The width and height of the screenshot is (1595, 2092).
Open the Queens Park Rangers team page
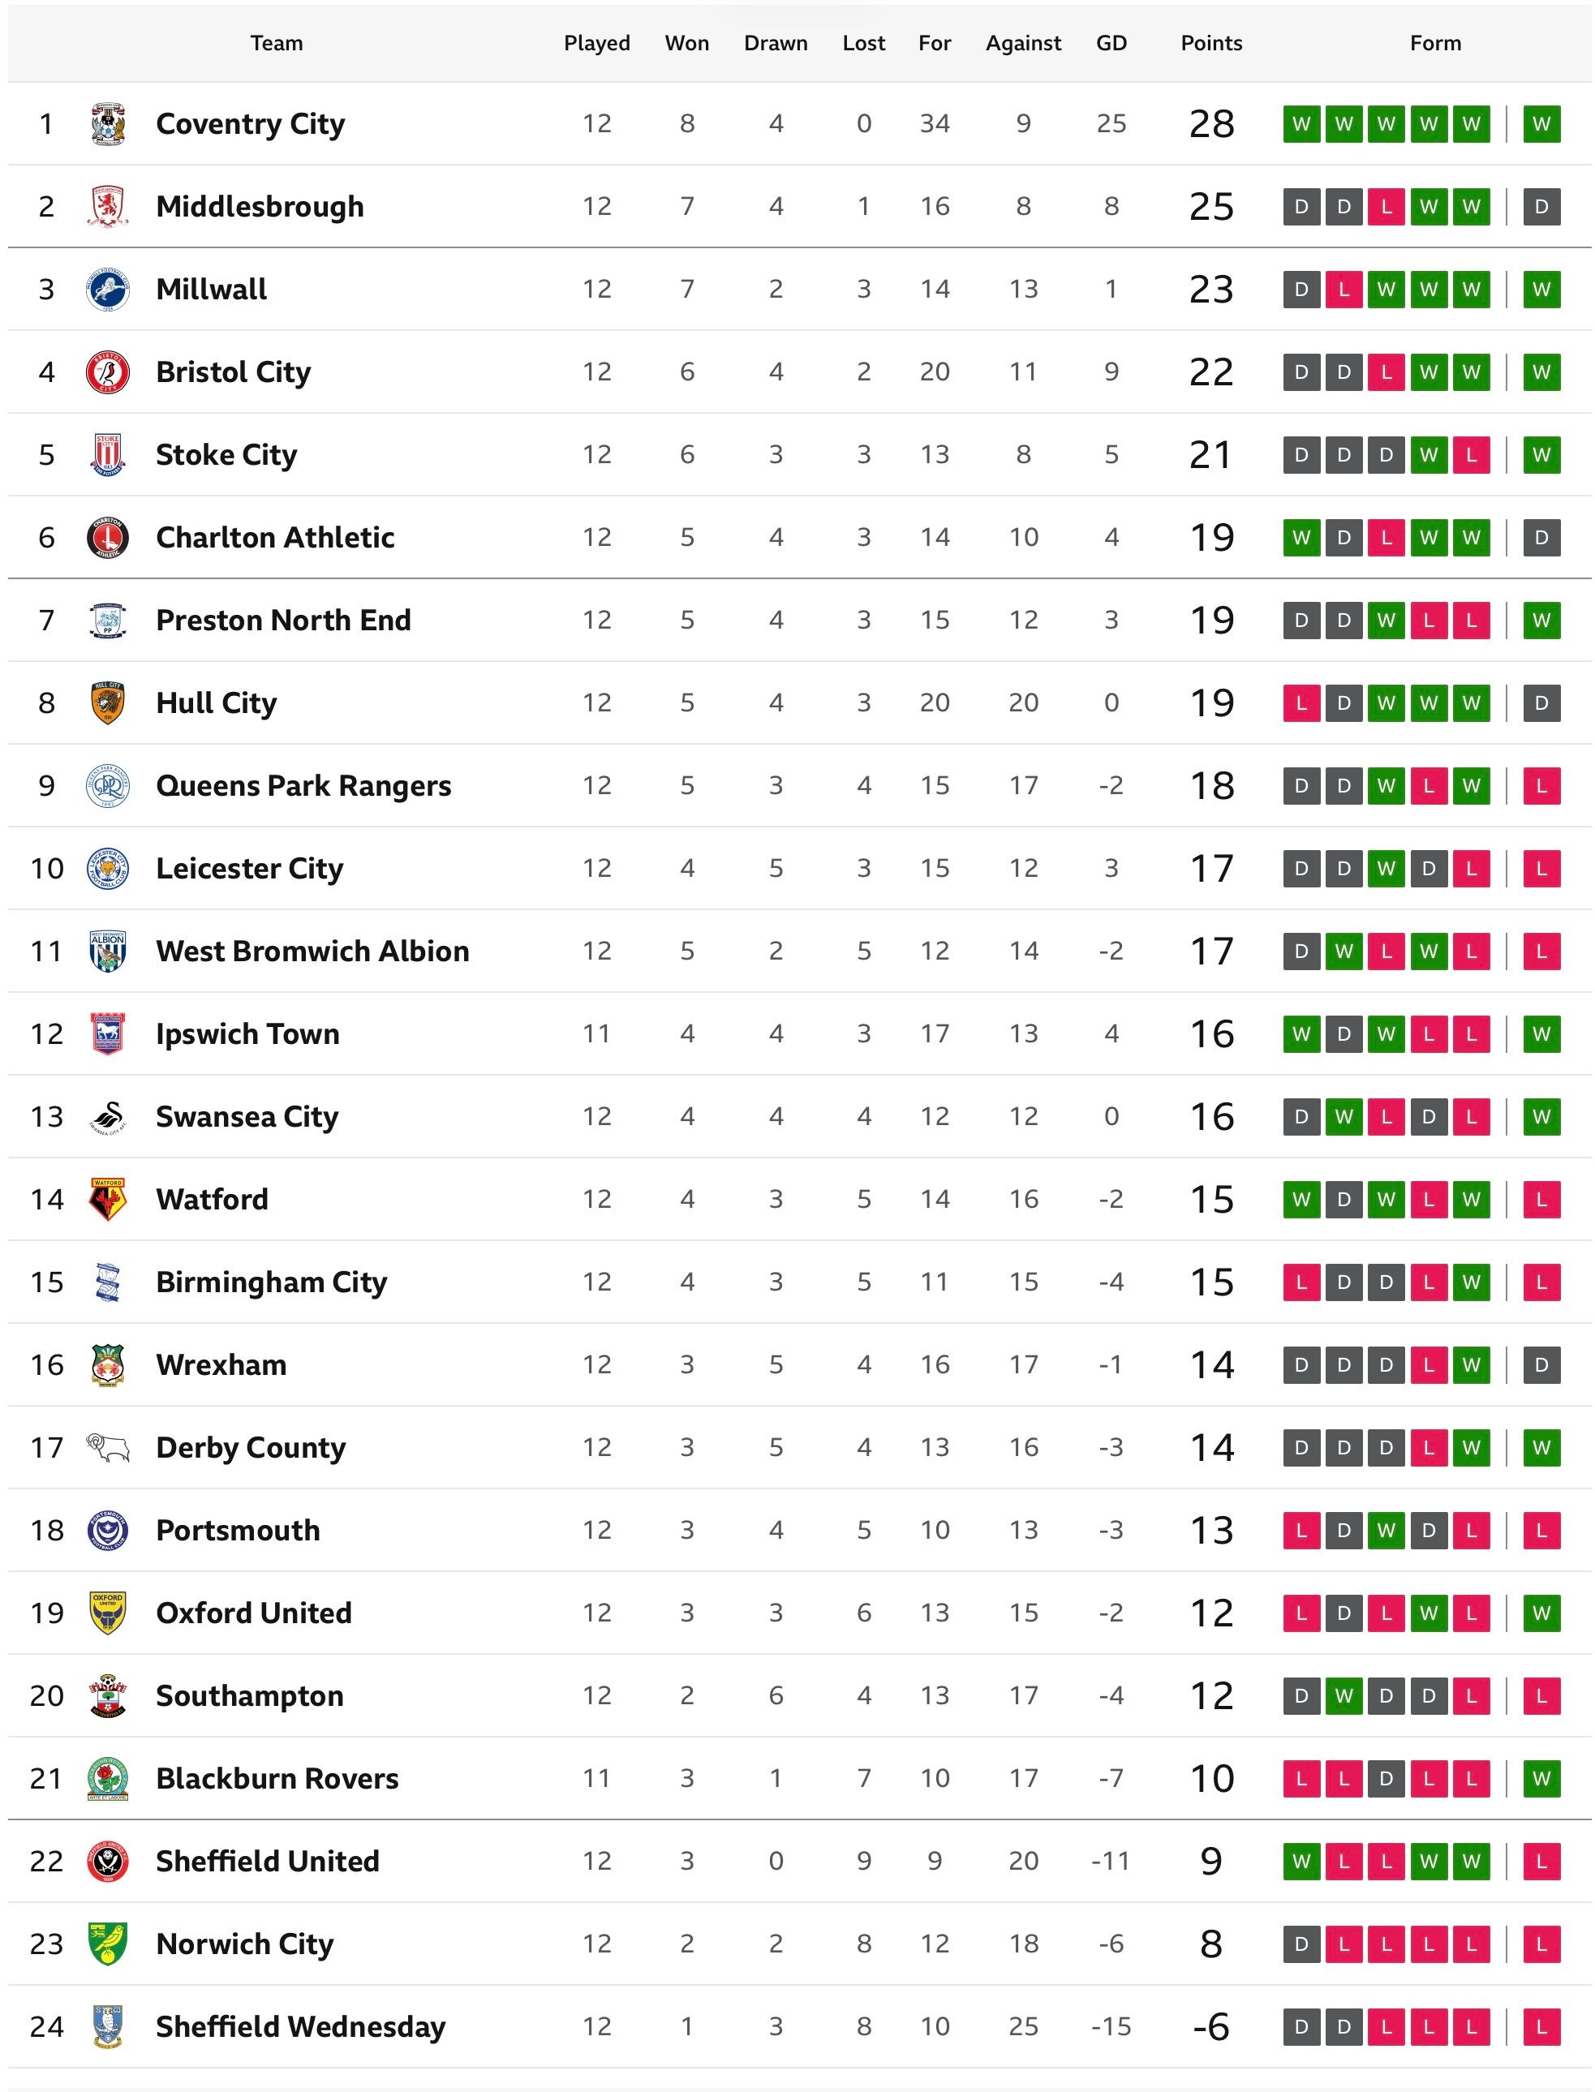pyautogui.click(x=303, y=786)
